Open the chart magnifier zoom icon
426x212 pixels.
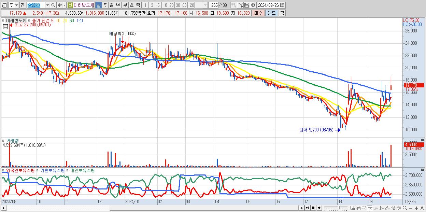tap(405, 208)
